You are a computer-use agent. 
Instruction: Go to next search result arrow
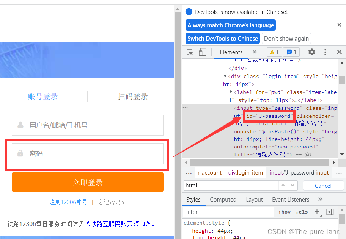293,185
